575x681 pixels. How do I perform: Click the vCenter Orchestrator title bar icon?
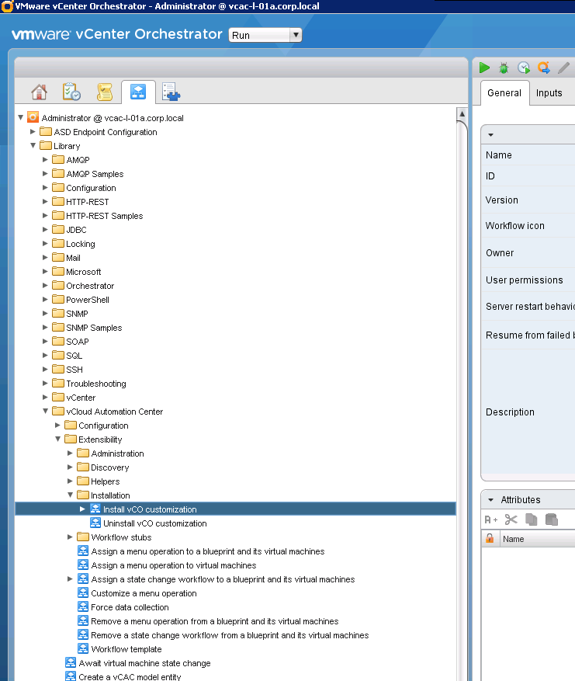6,6
